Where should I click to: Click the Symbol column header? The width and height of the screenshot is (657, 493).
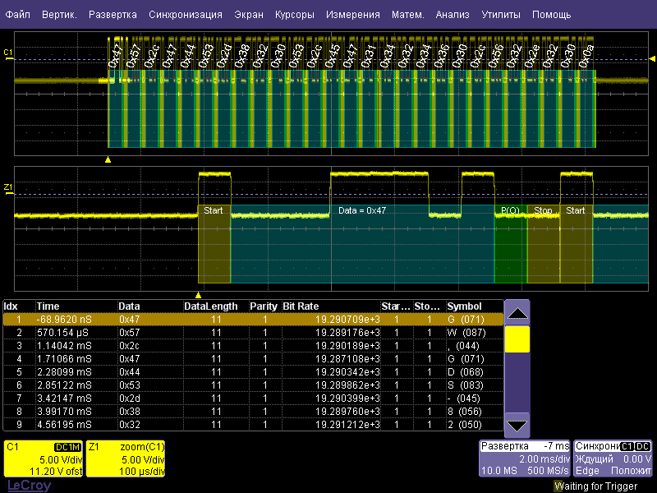tap(464, 306)
